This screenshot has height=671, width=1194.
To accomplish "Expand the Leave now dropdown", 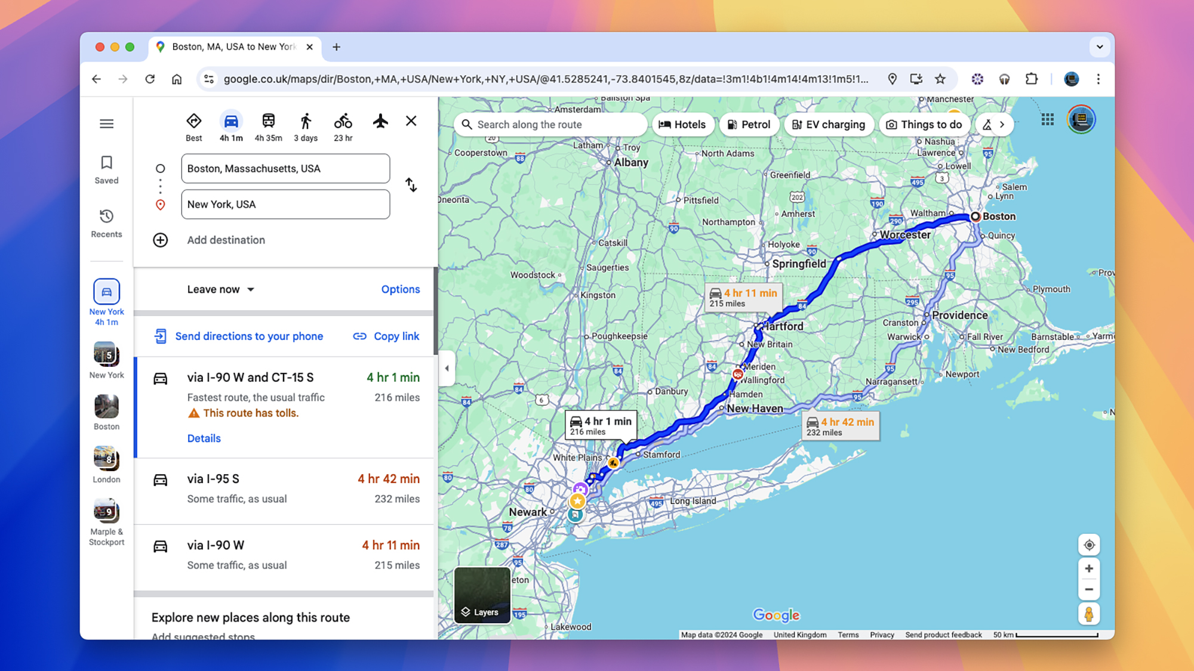I will coord(221,289).
